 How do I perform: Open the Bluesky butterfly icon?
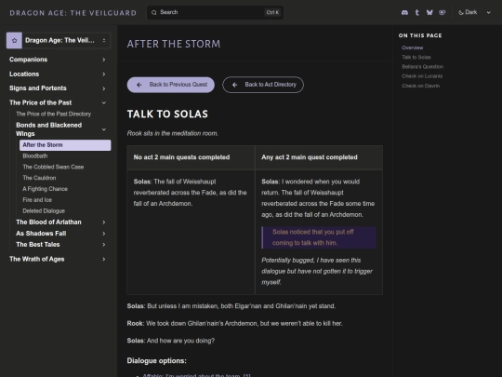[429, 12]
